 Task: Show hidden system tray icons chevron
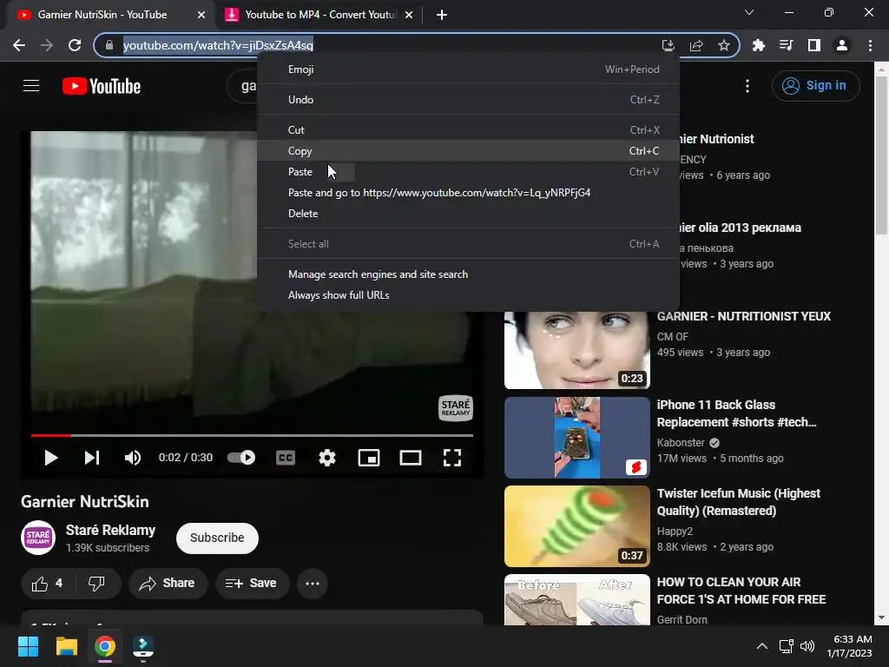[x=762, y=646]
